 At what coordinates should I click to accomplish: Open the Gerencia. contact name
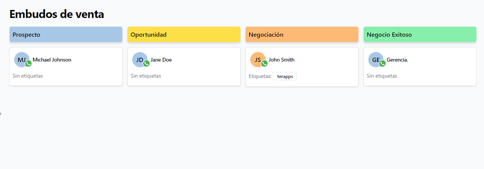coord(397,60)
